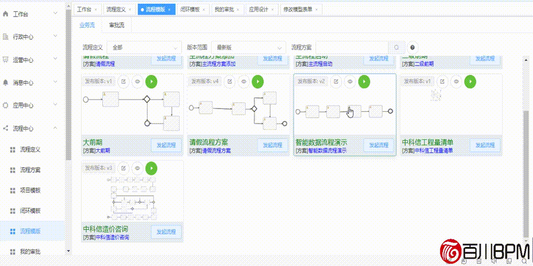Click 发起流程 for 中科信造价咨询
This screenshot has height=266, width=533.
tap(166, 232)
